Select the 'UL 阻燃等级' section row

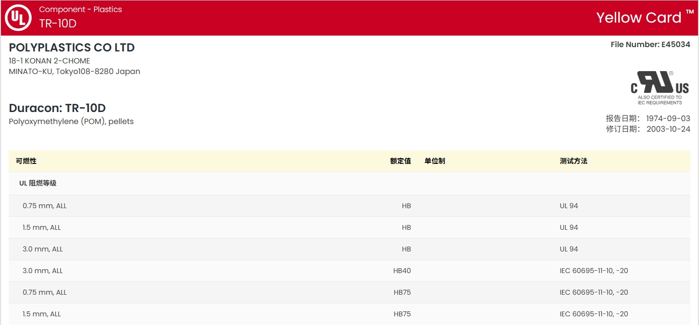tap(349, 183)
